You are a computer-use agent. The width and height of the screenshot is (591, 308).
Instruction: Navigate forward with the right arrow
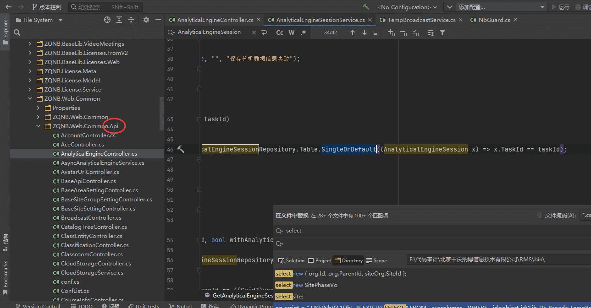tap(21, 7)
